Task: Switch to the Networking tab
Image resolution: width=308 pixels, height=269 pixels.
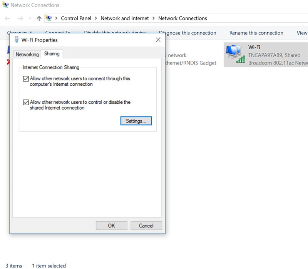Action: 27,55
